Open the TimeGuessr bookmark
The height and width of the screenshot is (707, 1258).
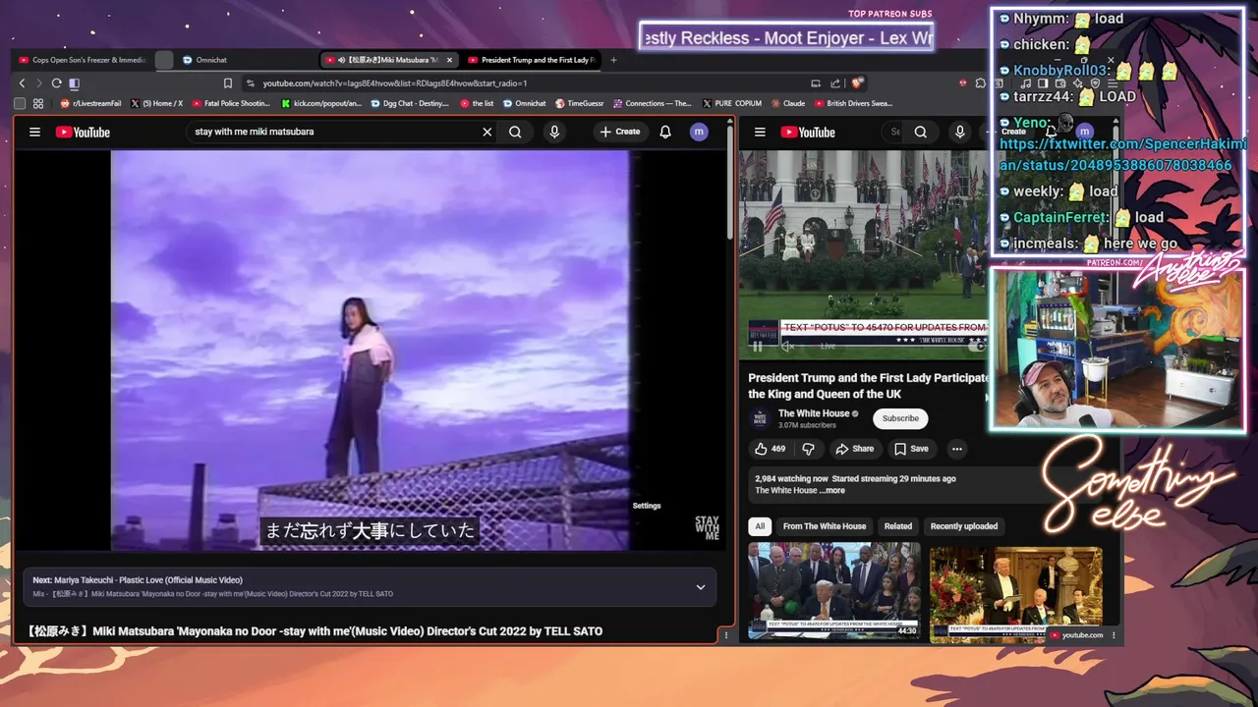[x=579, y=103]
